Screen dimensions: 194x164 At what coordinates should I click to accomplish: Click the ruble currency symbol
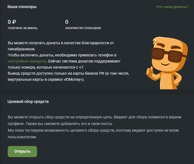(x=14, y=22)
